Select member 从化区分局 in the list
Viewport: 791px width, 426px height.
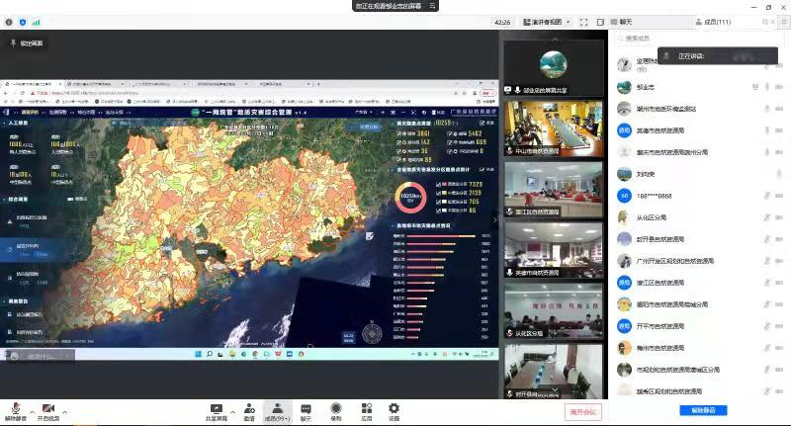pyautogui.click(x=699, y=217)
